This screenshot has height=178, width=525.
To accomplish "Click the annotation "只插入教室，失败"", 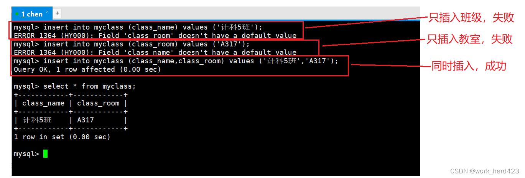I will pos(471,39).
